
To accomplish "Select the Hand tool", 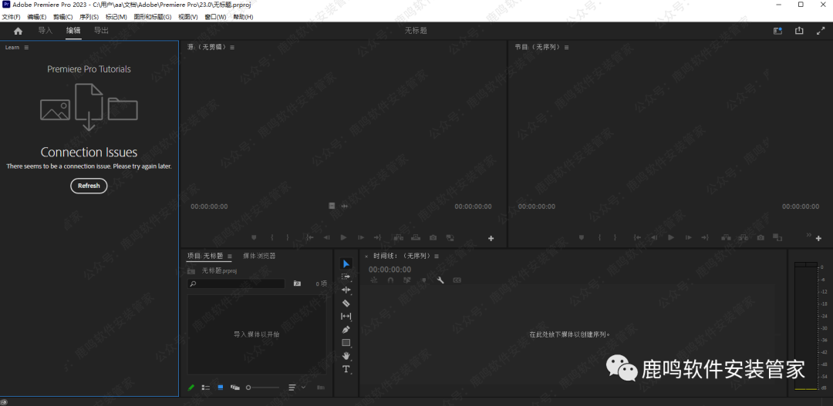I will coord(346,356).
